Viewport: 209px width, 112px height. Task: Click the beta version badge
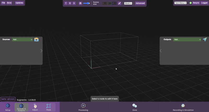(x=8, y=99)
